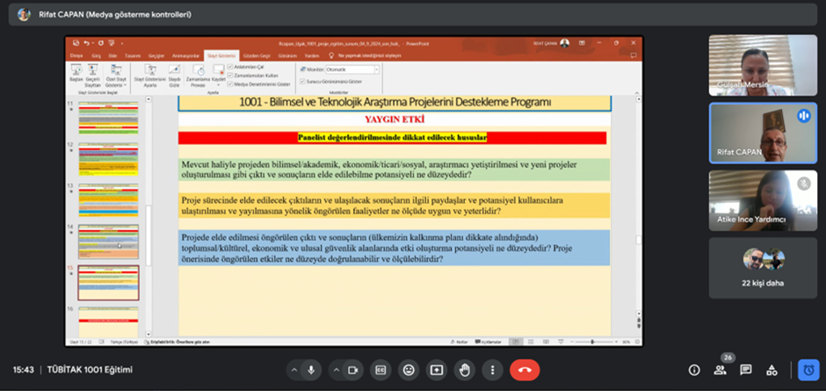Select slide 14 thumbnail
The height and width of the screenshot is (391, 826).
(x=108, y=242)
